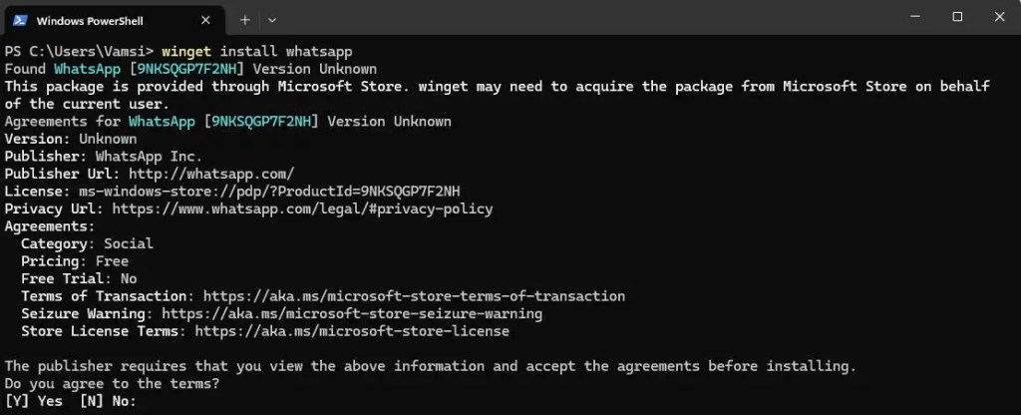The image size is (1021, 415).
Task: Open the ms-windows-store license link
Action: (x=269, y=192)
